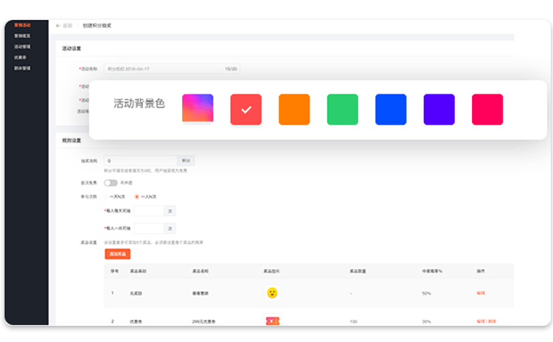Toggle the 首次免费 switch
Image resolution: width=553 pixels, height=342 pixels.
(111, 182)
